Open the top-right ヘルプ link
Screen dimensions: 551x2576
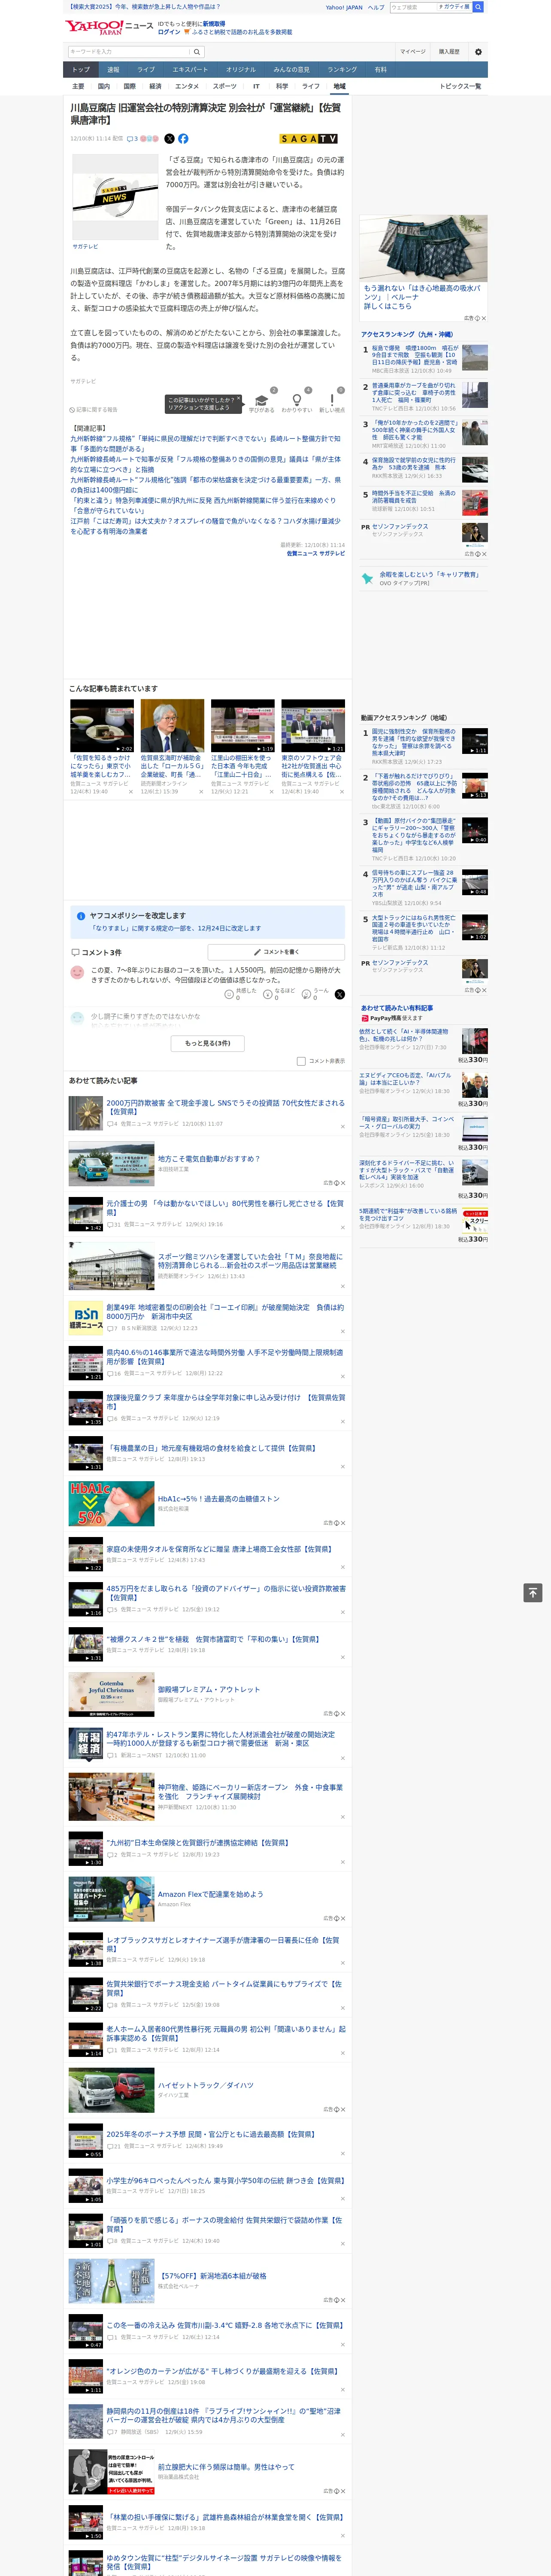point(375,7)
